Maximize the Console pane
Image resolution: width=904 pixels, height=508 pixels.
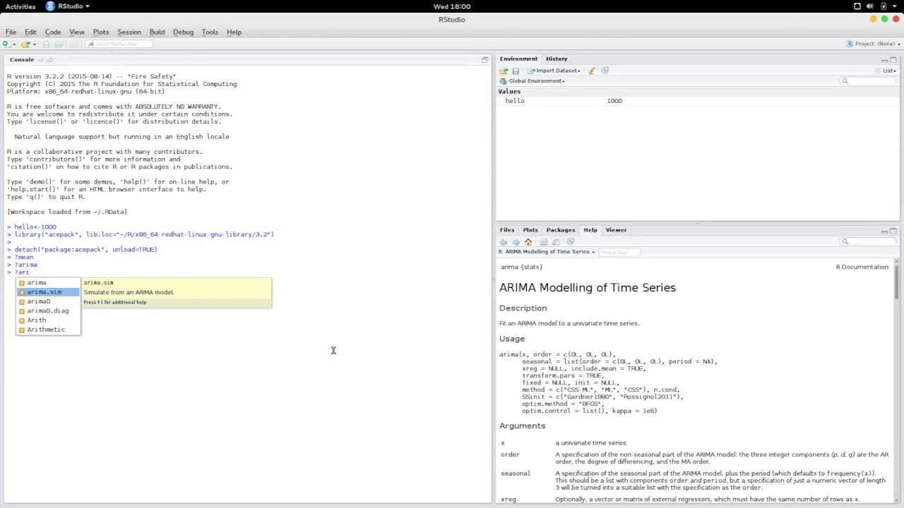(484, 60)
